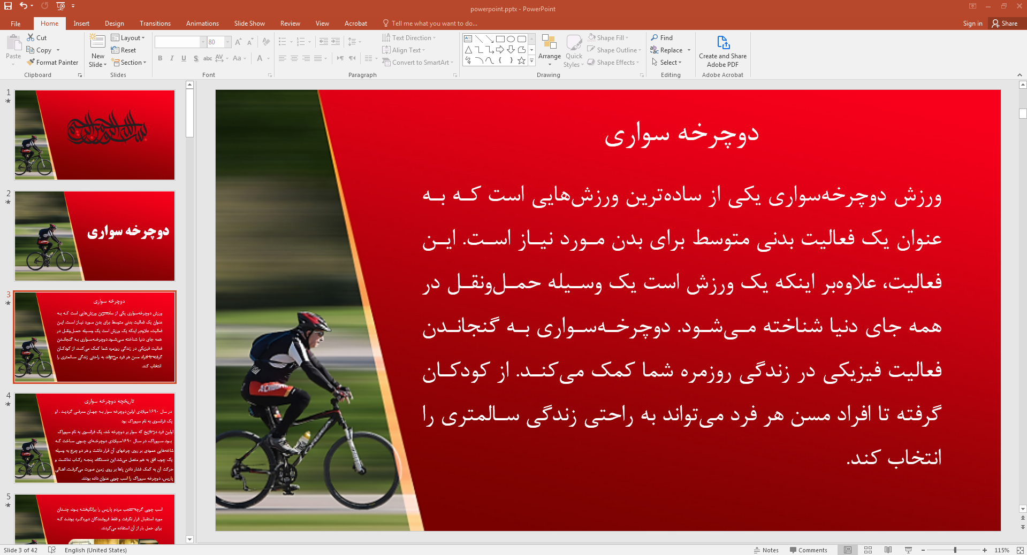The height and width of the screenshot is (555, 1027).
Task: Decrease font size with A-down icon
Action: [x=250, y=42]
